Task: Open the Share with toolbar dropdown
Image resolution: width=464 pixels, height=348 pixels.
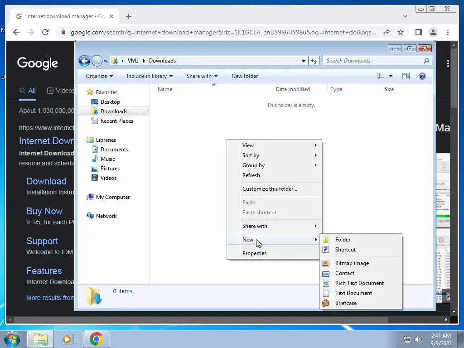Action: coord(202,76)
